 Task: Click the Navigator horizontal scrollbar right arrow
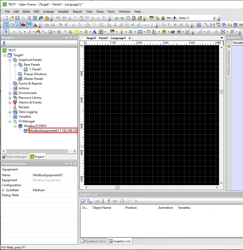click(x=75, y=151)
